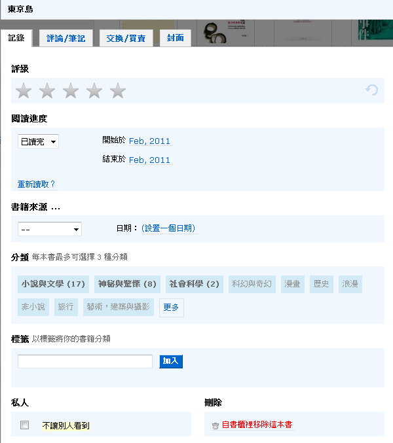Click 自書櫃裡移除這本書 to remove book
This screenshot has width=393, height=443.
click(257, 425)
